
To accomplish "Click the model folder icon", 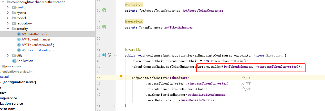I will click(14, 18).
